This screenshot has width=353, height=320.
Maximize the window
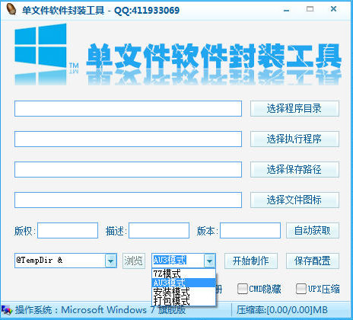point(310,9)
